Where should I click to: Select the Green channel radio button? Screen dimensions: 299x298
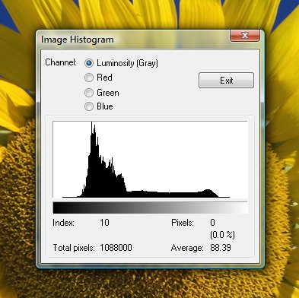tap(89, 93)
